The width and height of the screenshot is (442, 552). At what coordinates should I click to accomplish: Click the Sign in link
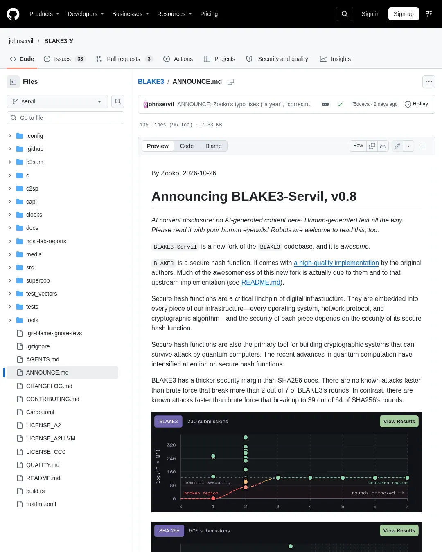[x=371, y=14]
